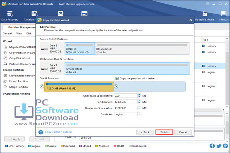
Task: Click Extend Partition sidebar icon
Action: [5, 81]
